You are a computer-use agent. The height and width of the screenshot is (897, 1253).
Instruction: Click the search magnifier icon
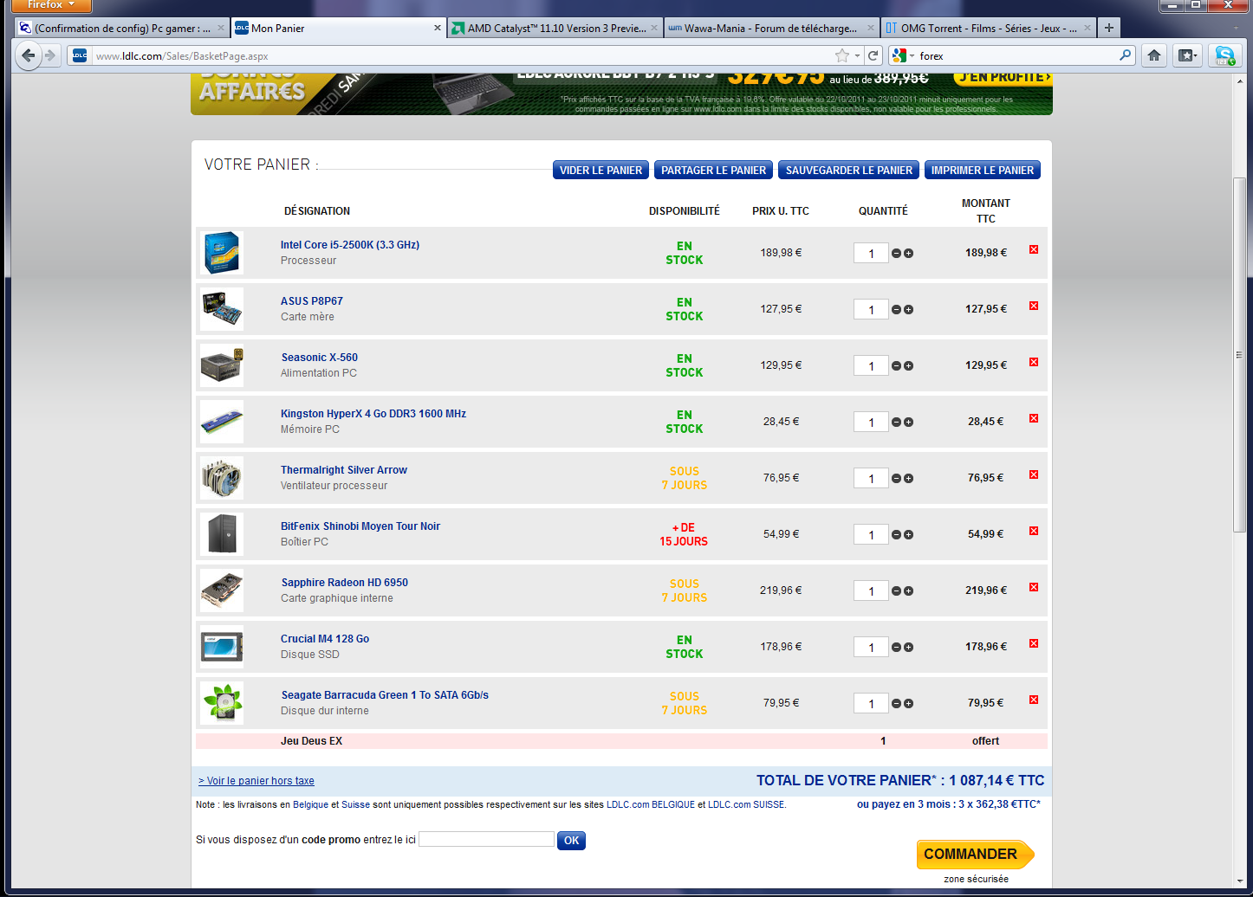[1125, 55]
